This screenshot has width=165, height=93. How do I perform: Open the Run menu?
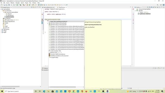coord(30,3)
